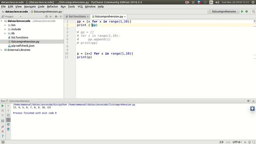Open the python interpreter path link in console

[x=40, y=104]
